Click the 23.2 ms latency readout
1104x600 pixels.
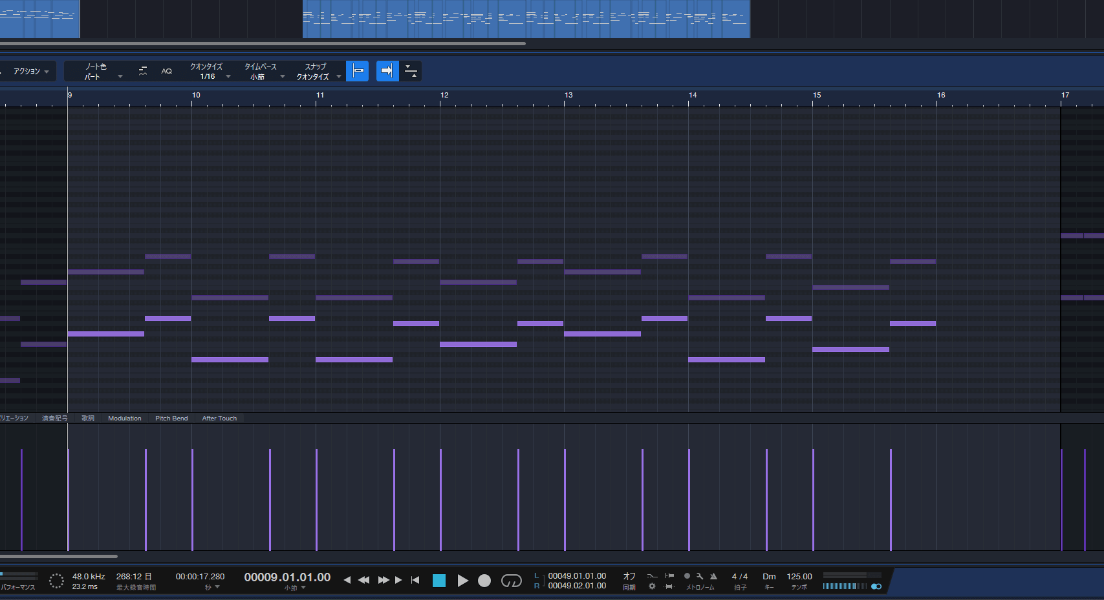tap(85, 587)
